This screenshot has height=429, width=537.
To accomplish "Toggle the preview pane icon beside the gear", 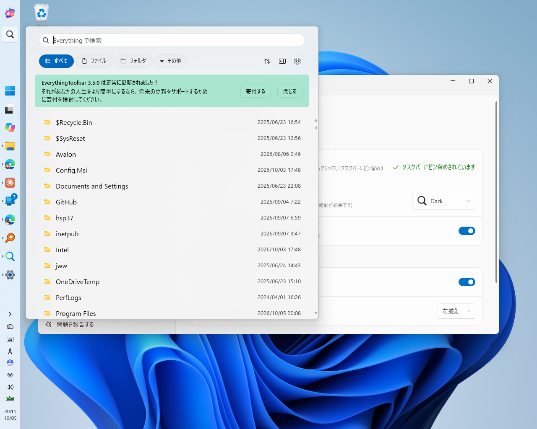I will click(282, 61).
